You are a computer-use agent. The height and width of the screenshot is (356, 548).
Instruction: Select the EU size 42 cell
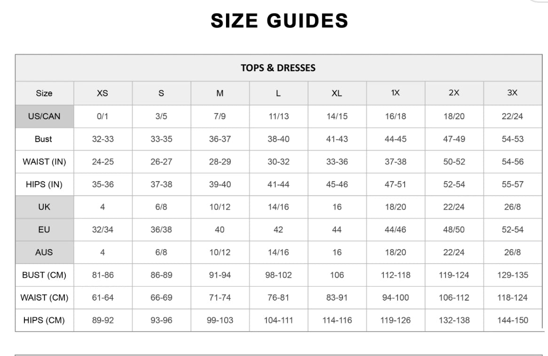278,230
